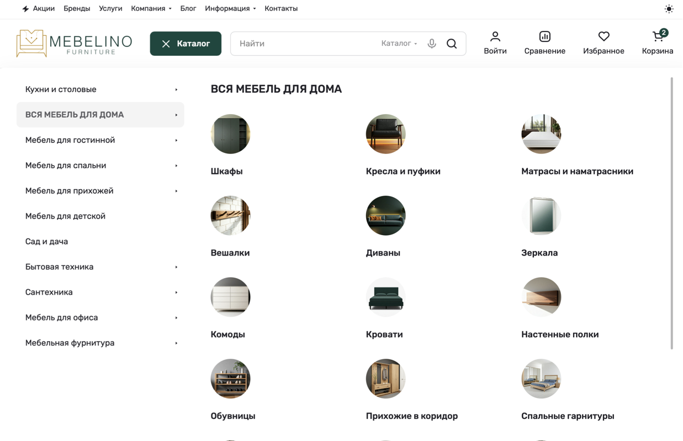This screenshot has height=441, width=683.
Task: Select Кухни и столовые category label
Action: [x=61, y=89]
